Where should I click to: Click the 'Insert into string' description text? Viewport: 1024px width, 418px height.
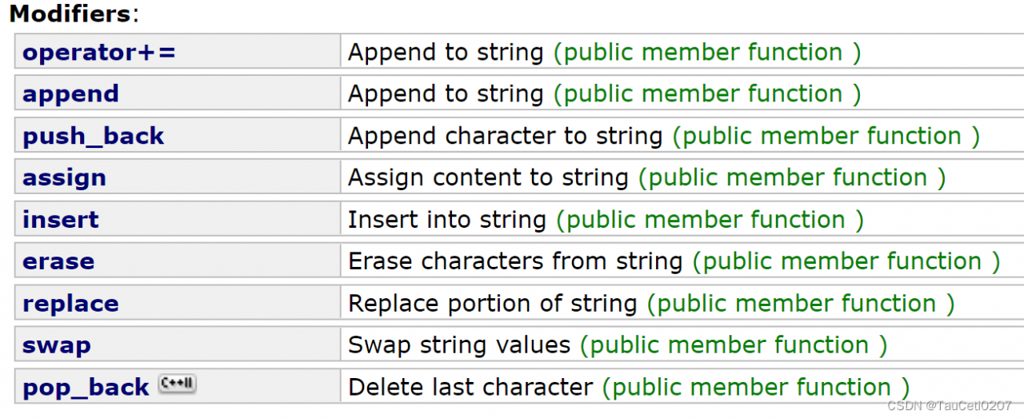click(447, 220)
